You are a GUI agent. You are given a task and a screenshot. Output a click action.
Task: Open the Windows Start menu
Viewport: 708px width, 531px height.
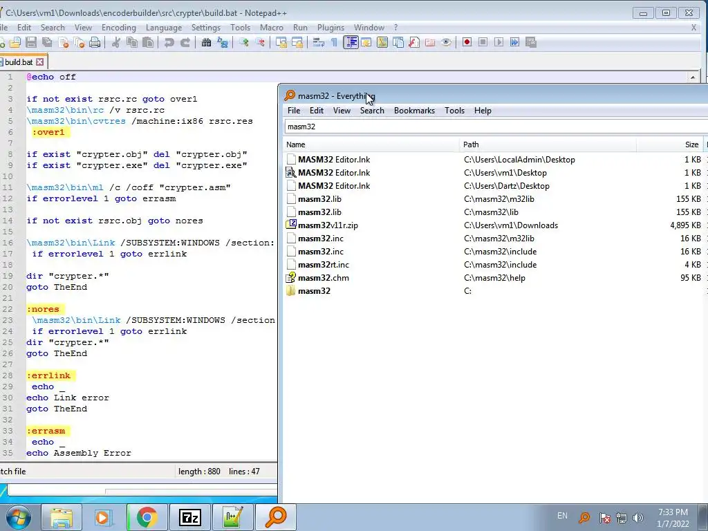coord(18,517)
